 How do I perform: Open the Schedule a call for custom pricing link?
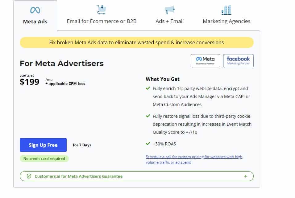pyautogui.click(x=194, y=159)
